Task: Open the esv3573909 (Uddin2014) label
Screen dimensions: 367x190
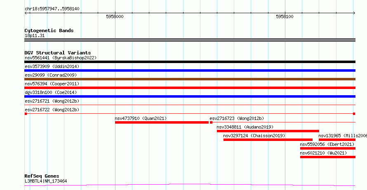Action: click(x=52, y=66)
